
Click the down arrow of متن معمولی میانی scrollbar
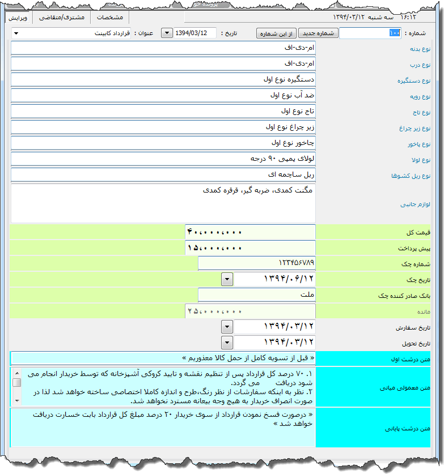click(17, 401)
